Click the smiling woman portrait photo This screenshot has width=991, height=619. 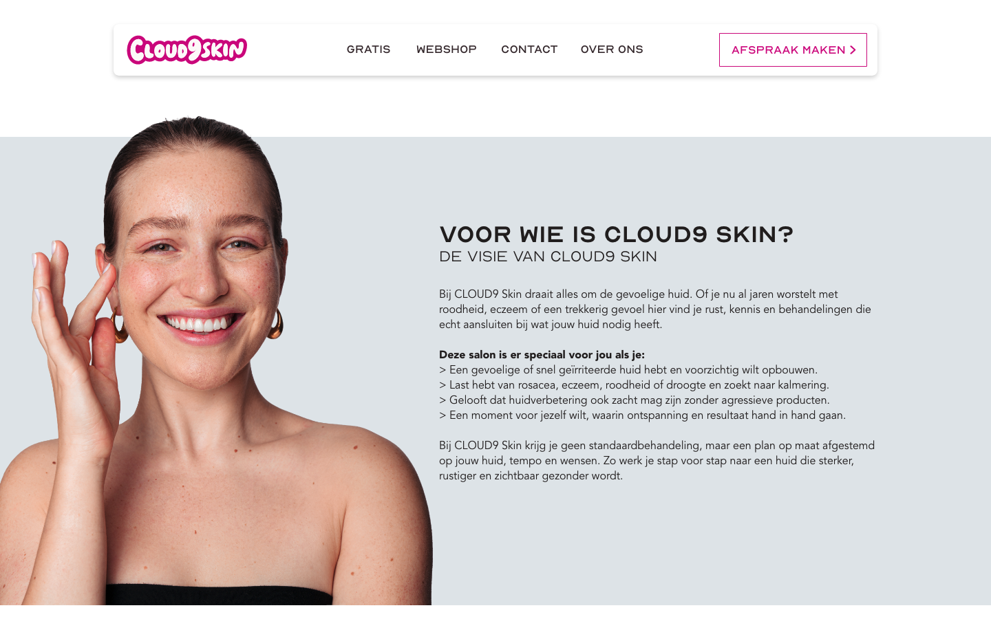point(216,360)
